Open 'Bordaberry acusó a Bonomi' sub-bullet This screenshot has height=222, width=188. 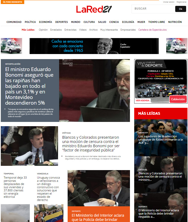pyautogui.click(x=93, y=158)
